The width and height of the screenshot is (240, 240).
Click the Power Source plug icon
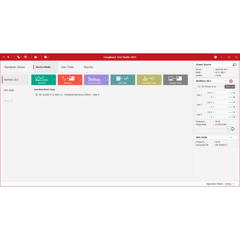click(x=234, y=64)
